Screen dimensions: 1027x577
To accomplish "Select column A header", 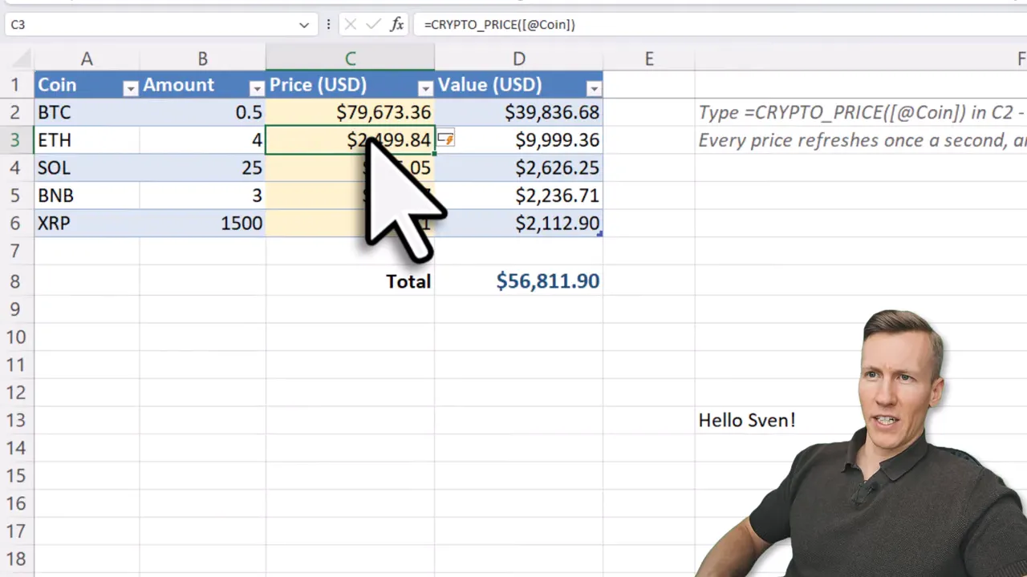I will 87,59.
